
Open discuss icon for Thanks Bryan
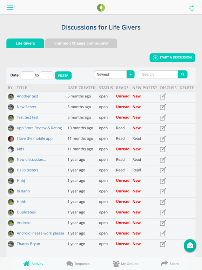(163, 244)
